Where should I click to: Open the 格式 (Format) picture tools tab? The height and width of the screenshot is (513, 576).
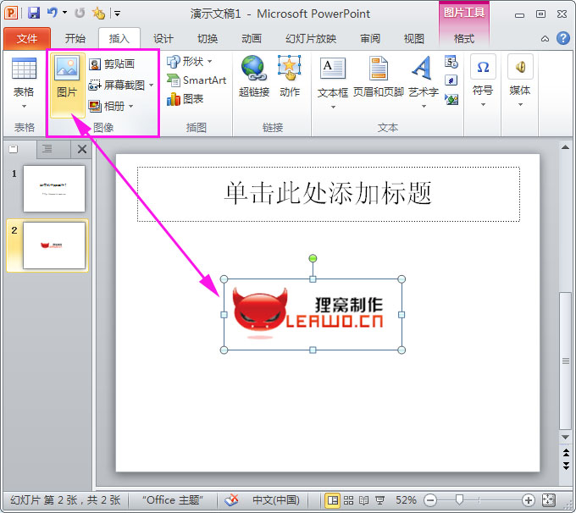coord(464,39)
